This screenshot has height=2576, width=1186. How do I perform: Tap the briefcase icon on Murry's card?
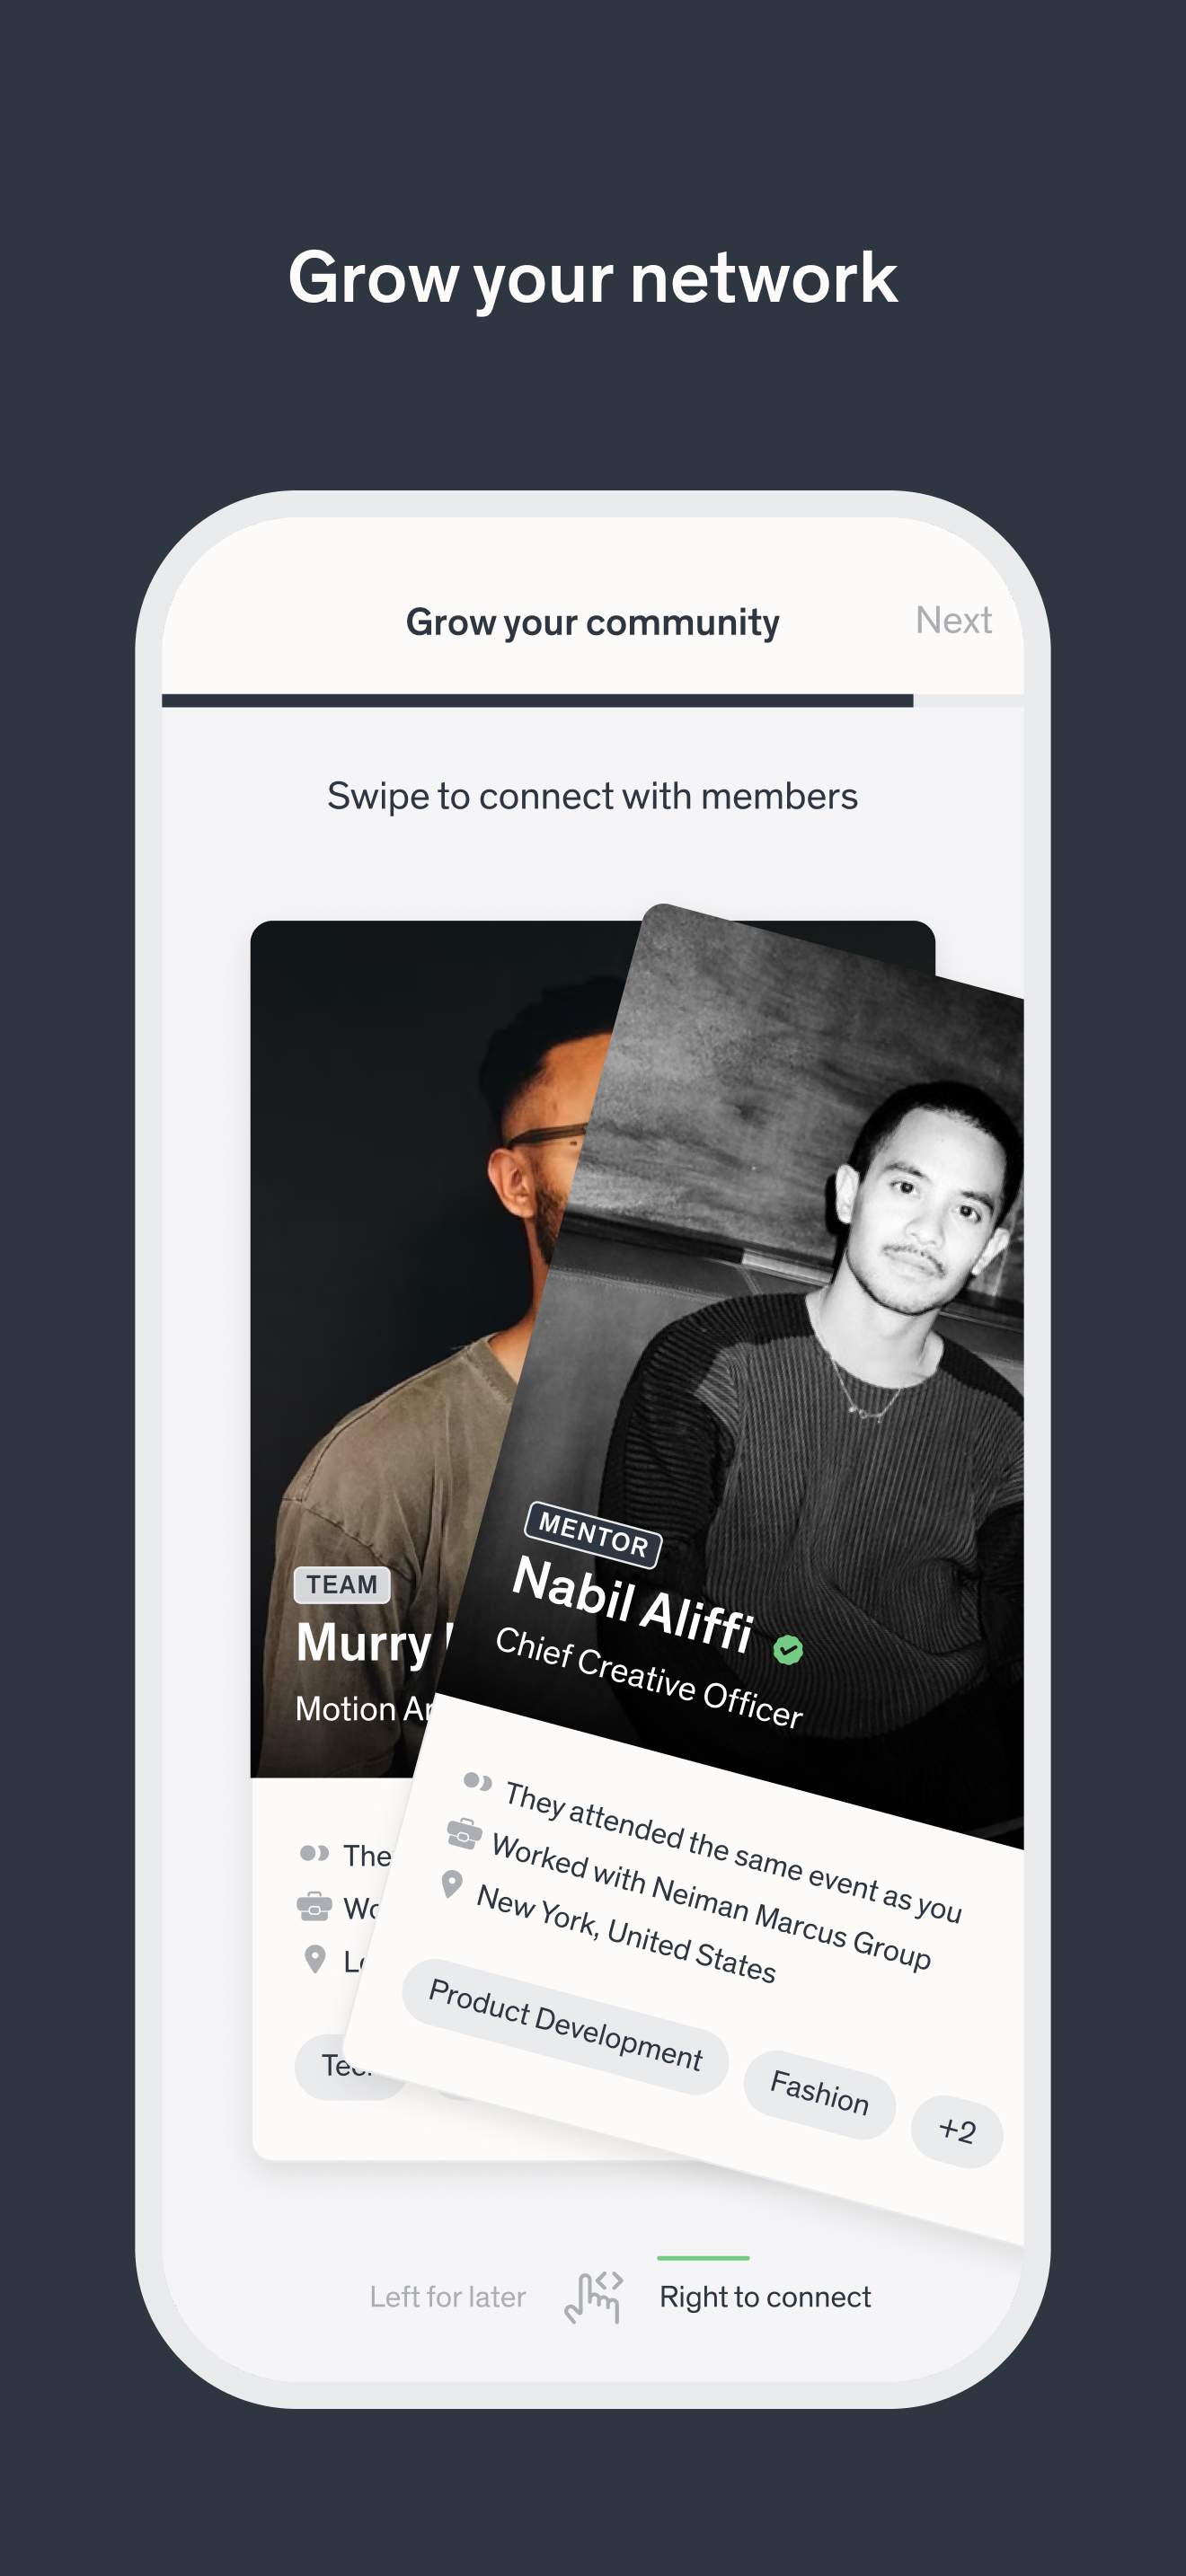[314, 1907]
